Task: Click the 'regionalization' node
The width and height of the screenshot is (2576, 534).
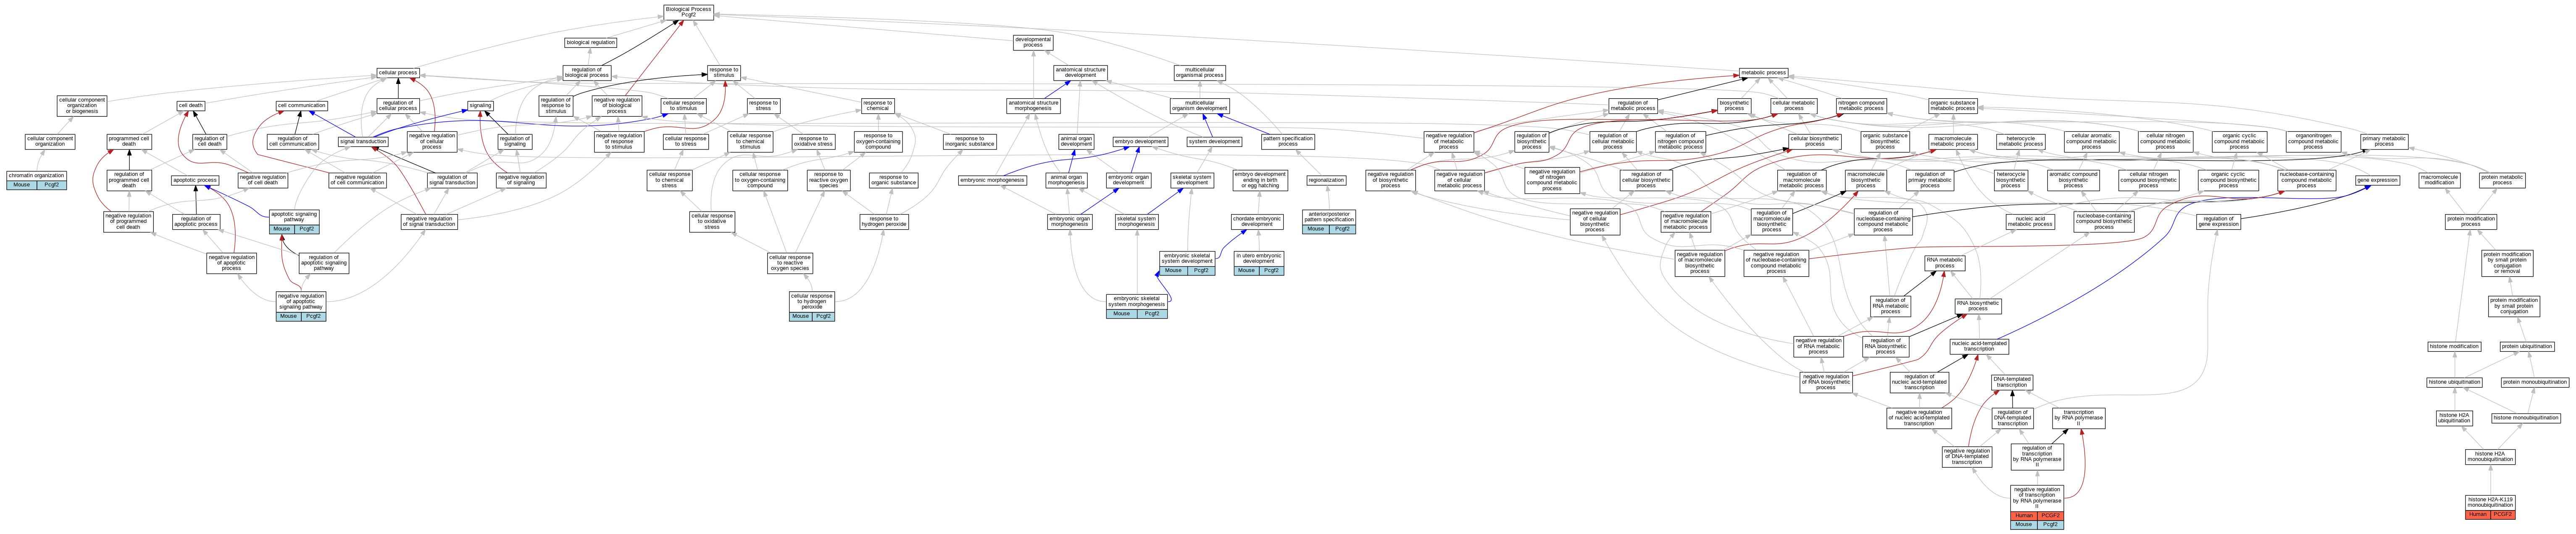Action: pyautogui.click(x=1326, y=180)
